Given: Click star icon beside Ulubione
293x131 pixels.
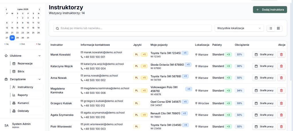Looking at the screenshot, I should pyautogui.click(x=6, y=56).
